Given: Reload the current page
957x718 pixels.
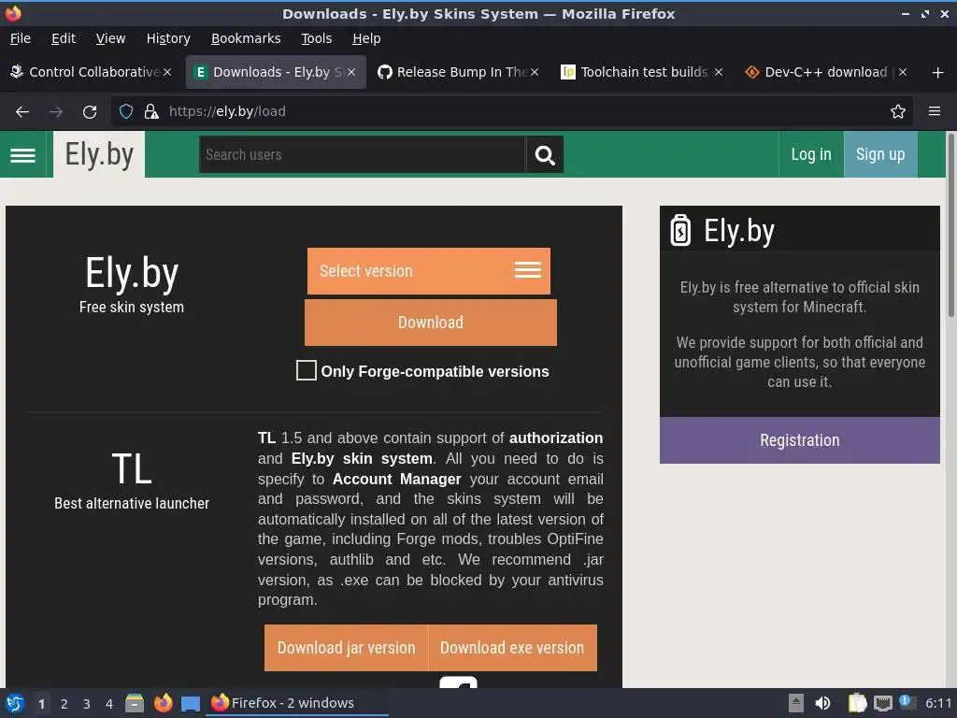Looking at the screenshot, I should (x=90, y=112).
